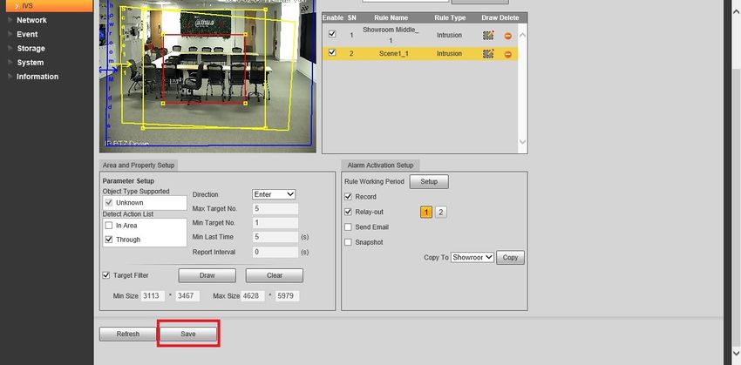Enable the Snapshot checkbox

[350, 242]
